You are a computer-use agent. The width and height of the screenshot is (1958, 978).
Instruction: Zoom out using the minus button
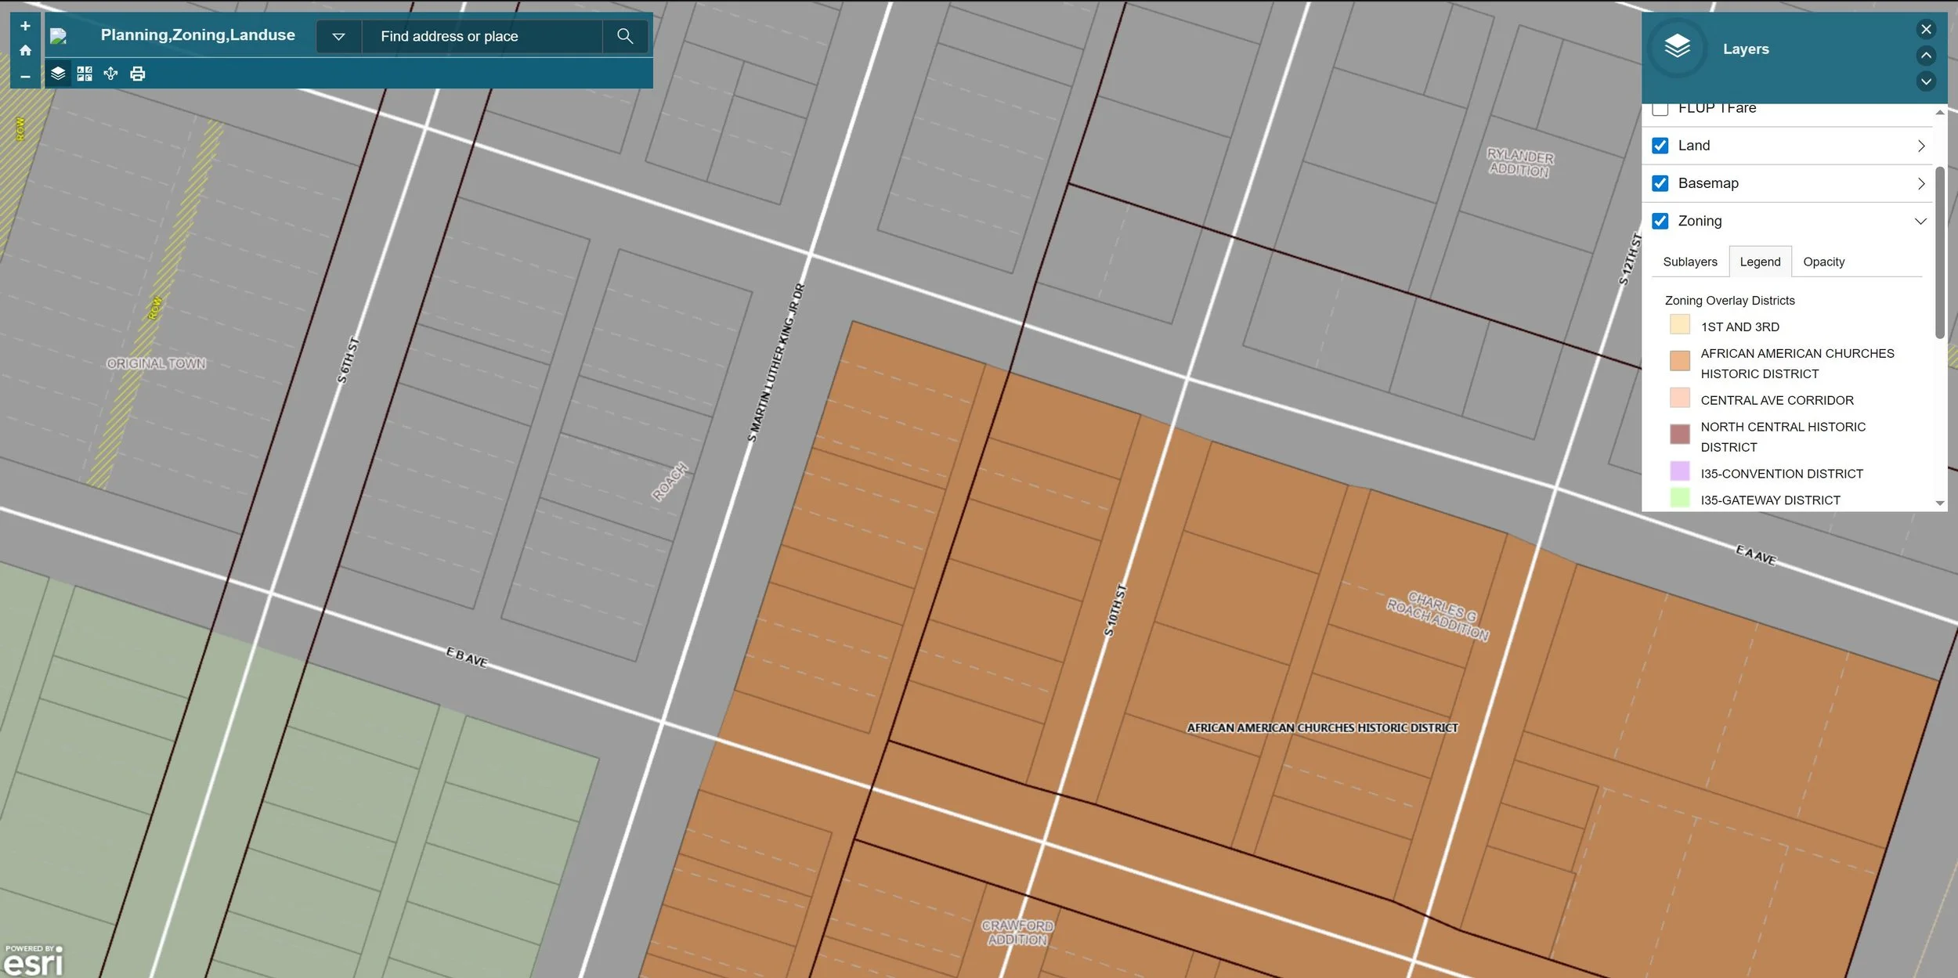pos(24,76)
